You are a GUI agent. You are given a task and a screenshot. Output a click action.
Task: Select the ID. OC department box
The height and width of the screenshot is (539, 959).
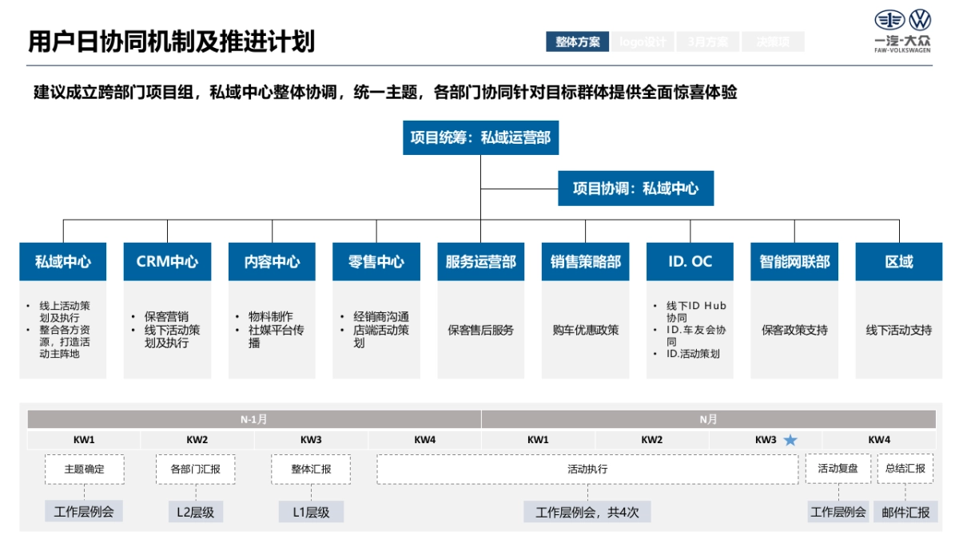690,260
